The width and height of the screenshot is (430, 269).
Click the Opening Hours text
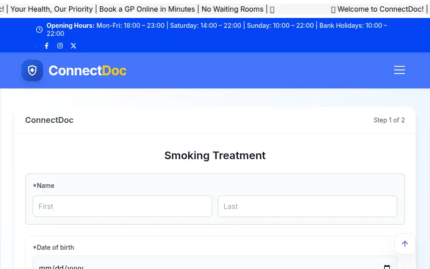[x=217, y=30]
